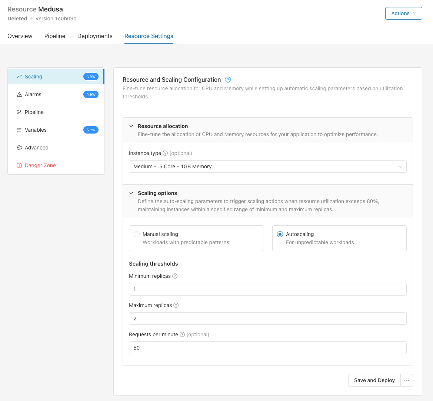Collapse the Scaling options section chevron
Screen dimensions: 433x401
coord(131,193)
